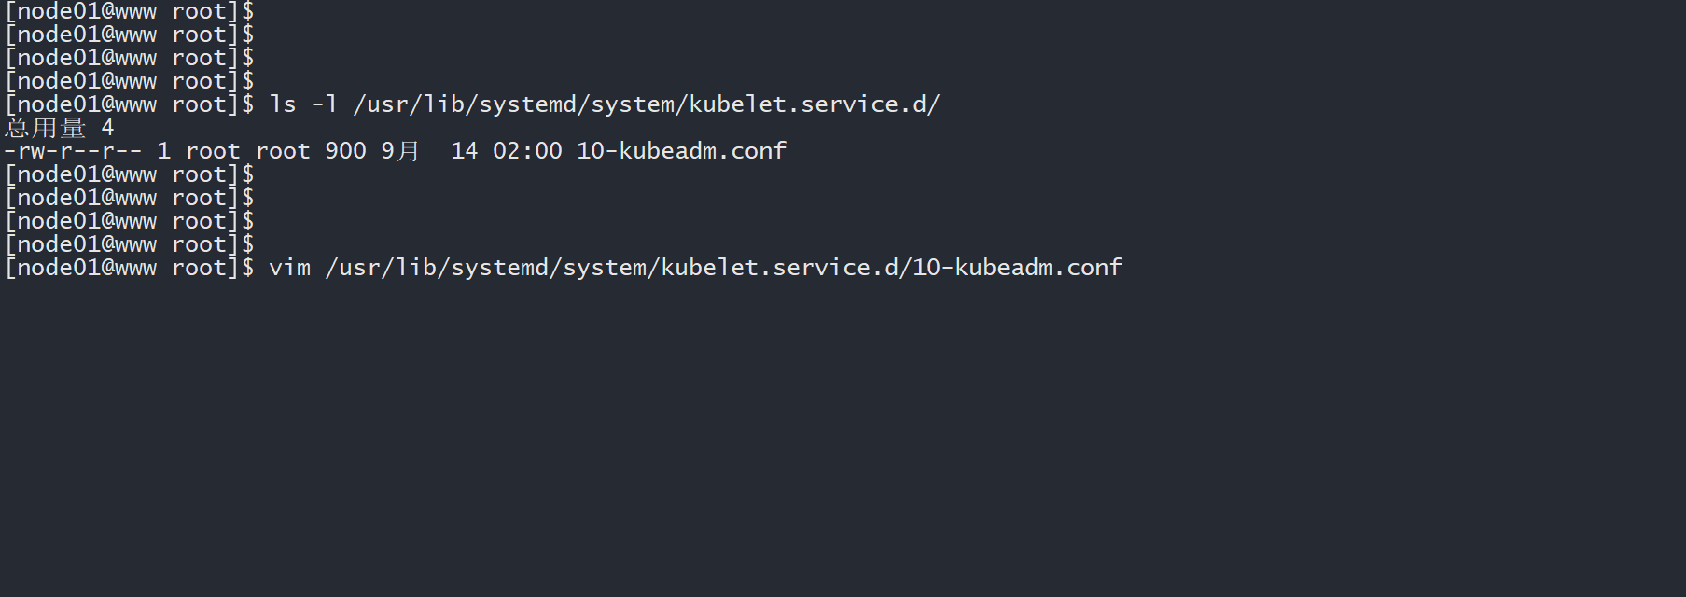Click the prompt on the ls command line
Screen dimensions: 1686x597
click(x=129, y=104)
